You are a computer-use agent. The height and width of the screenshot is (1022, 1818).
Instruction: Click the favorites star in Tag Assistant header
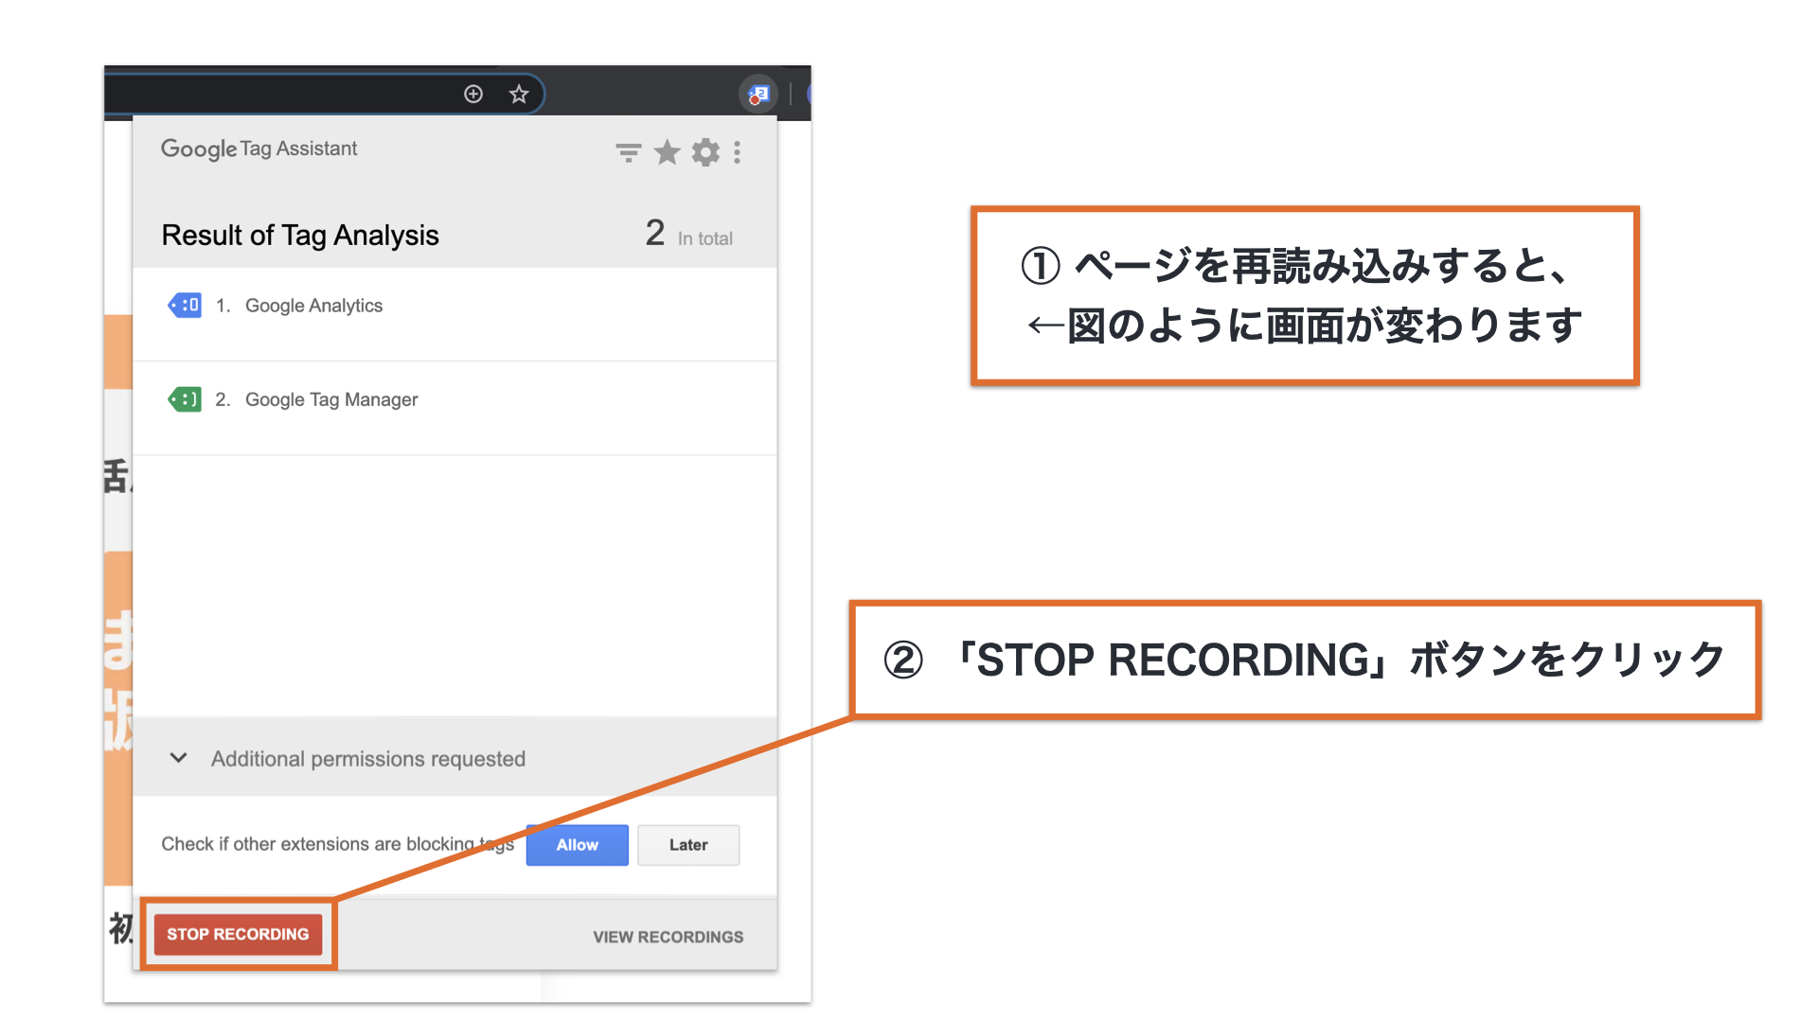[x=668, y=152]
